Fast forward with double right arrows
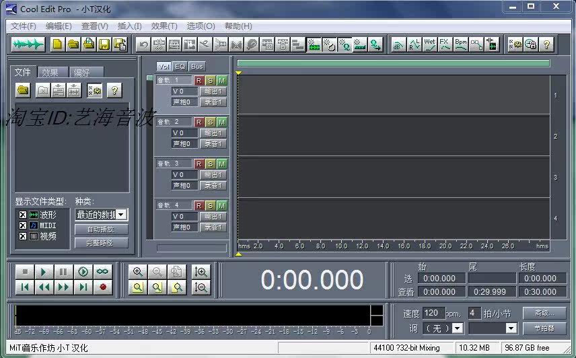This screenshot has width=576, height=358. [63, 287]
